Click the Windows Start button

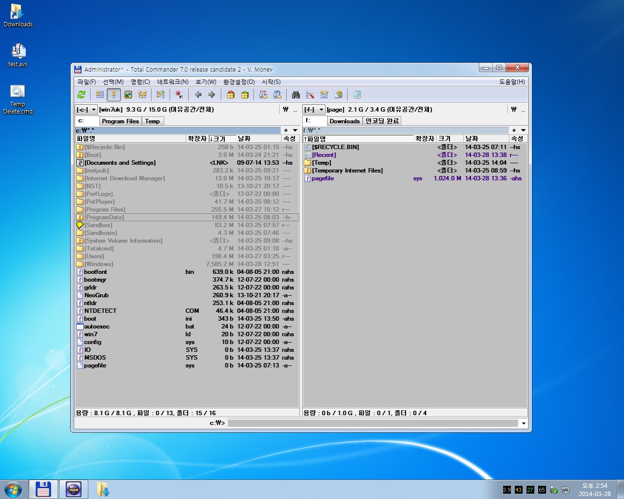click(x=13, y=489)
